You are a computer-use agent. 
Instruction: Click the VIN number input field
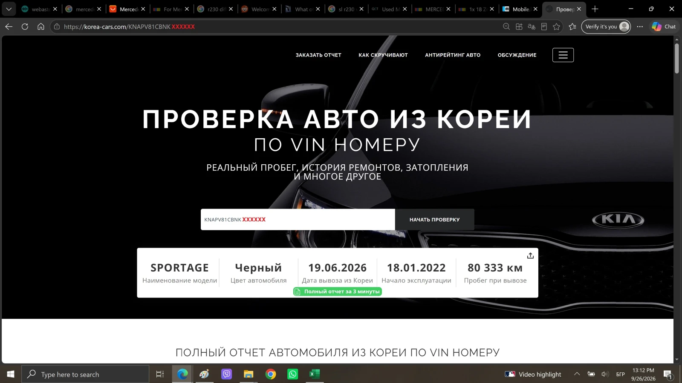[x=298, y=220]
